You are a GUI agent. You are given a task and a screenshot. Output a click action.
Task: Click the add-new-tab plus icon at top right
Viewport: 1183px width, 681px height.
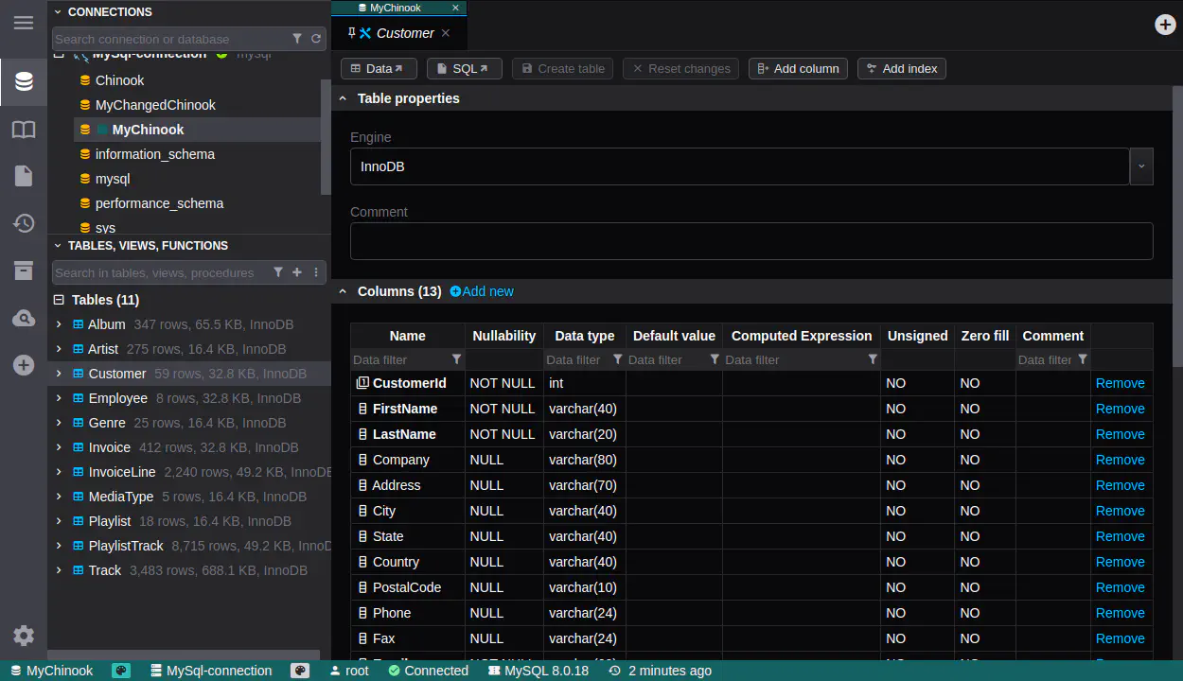(1165, 25)
